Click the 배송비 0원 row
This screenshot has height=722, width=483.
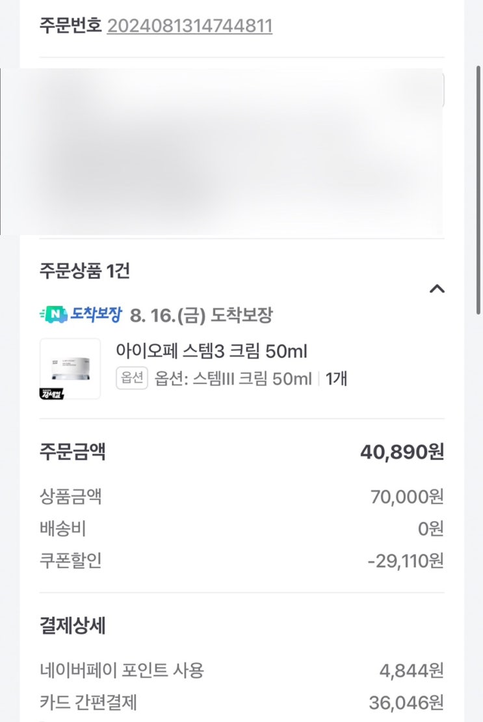(x=241, y=529)
